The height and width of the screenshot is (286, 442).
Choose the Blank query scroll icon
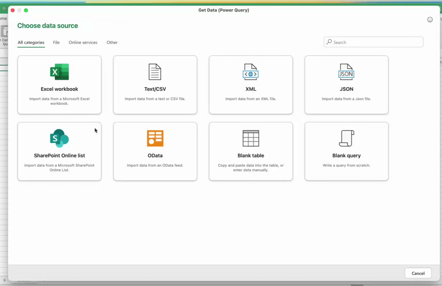346,138
